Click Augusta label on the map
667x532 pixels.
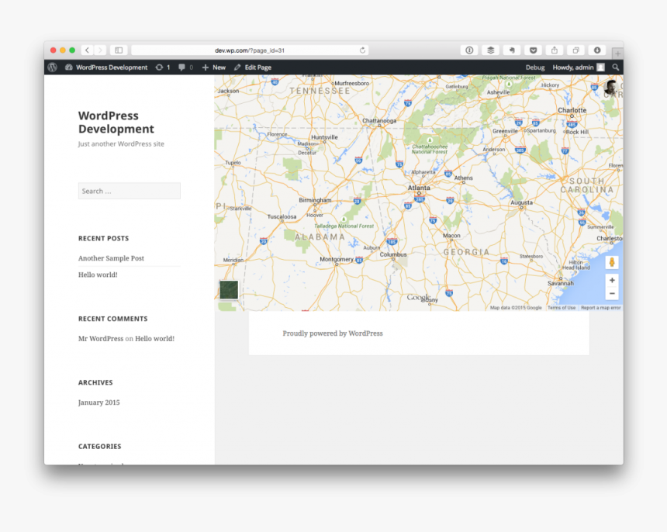pos(521,202)
